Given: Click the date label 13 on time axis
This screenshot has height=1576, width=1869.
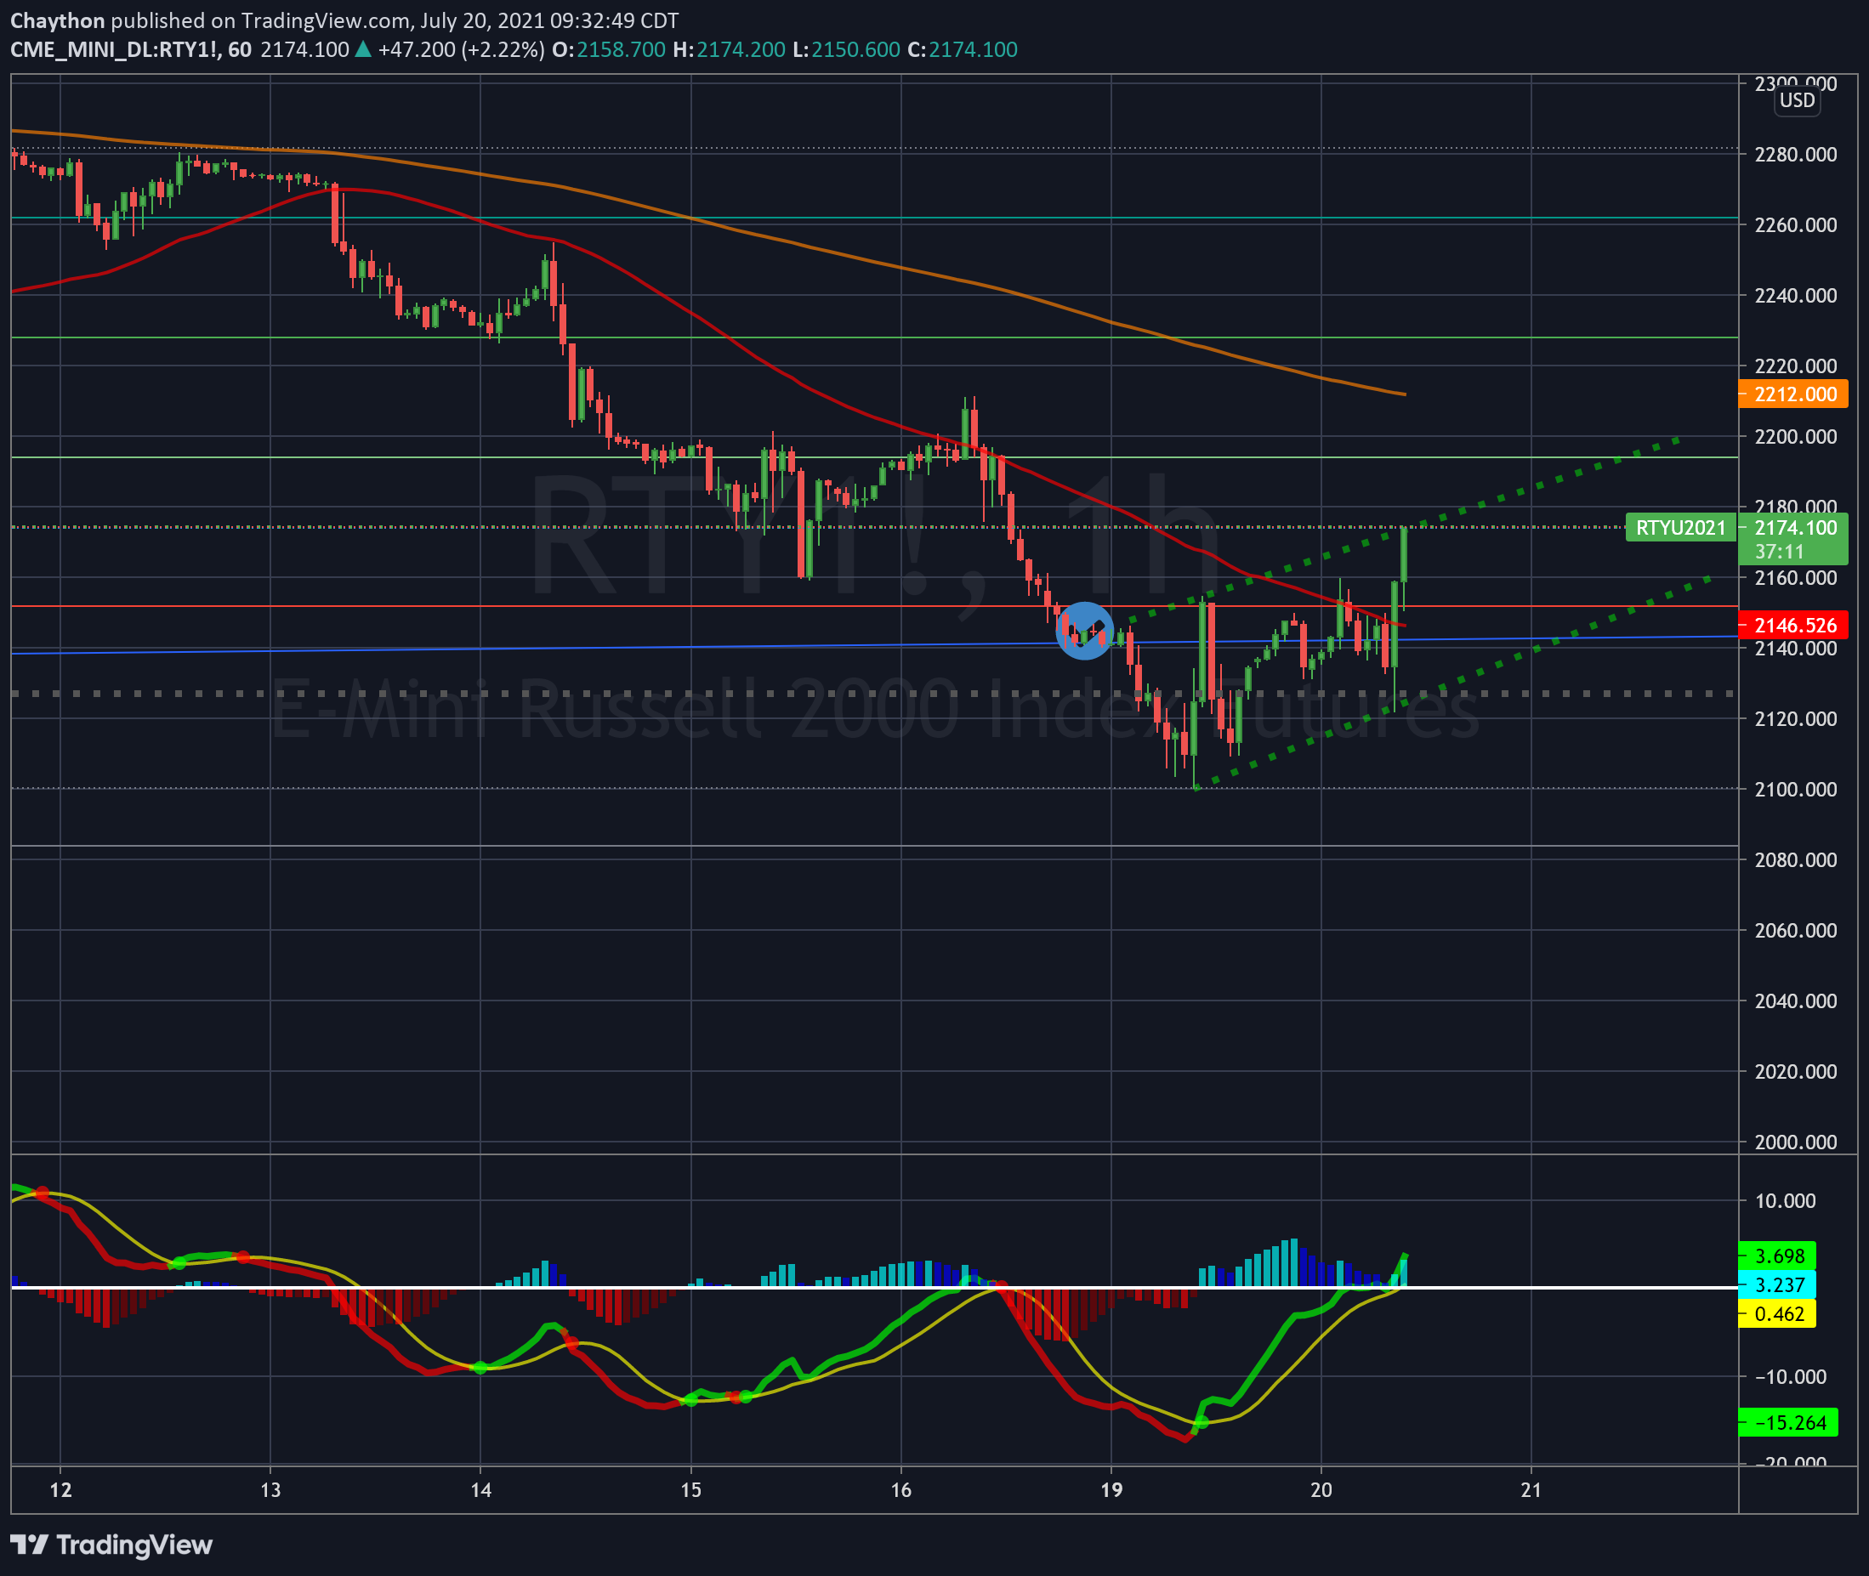Looking at the screenshot, I should (x=270, y=1489).
